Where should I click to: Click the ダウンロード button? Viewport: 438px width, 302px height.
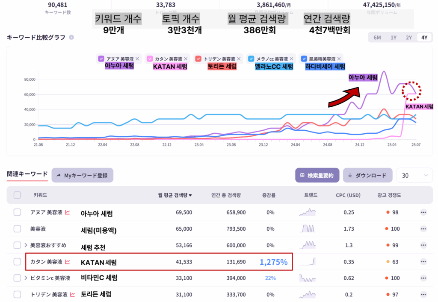coord(367,176)
